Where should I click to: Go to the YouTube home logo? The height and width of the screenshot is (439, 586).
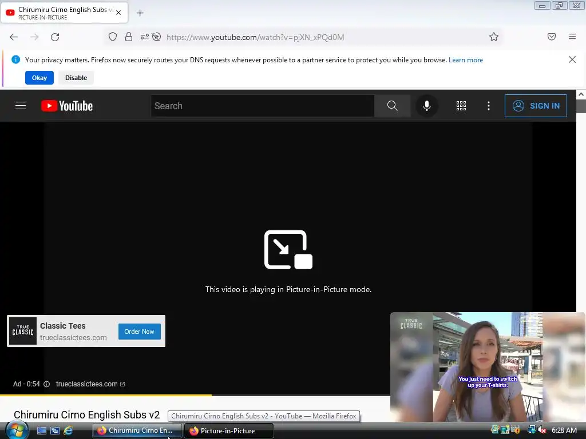tap(67, 106)
